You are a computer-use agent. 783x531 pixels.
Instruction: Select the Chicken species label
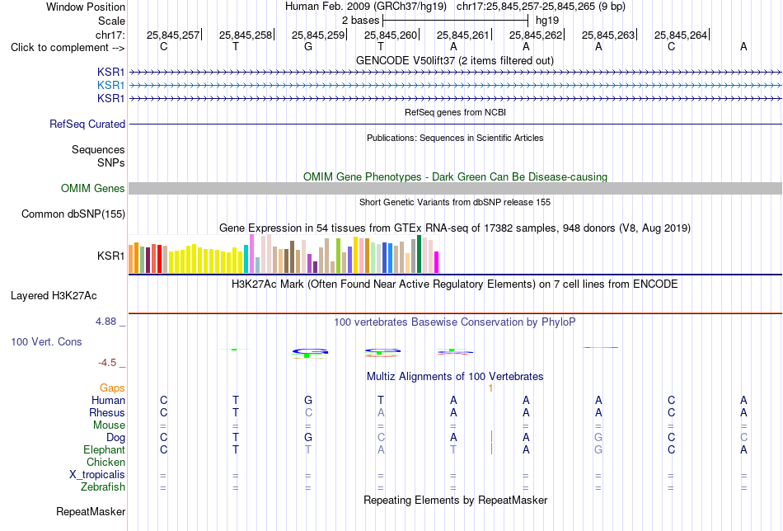coord(105,462)
